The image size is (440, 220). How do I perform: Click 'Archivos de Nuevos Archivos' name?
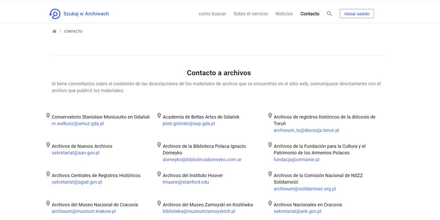82,146
